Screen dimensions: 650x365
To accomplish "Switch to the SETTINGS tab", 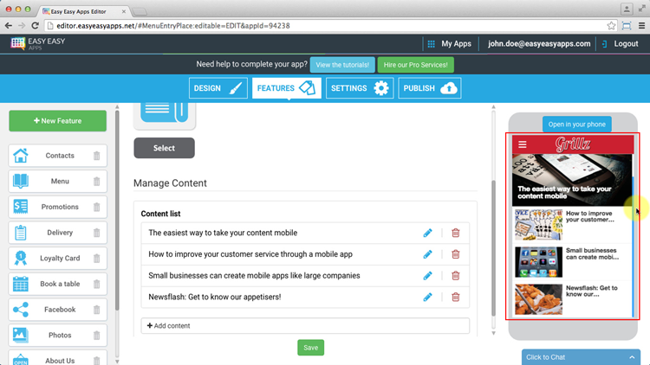I will [360, 88].
